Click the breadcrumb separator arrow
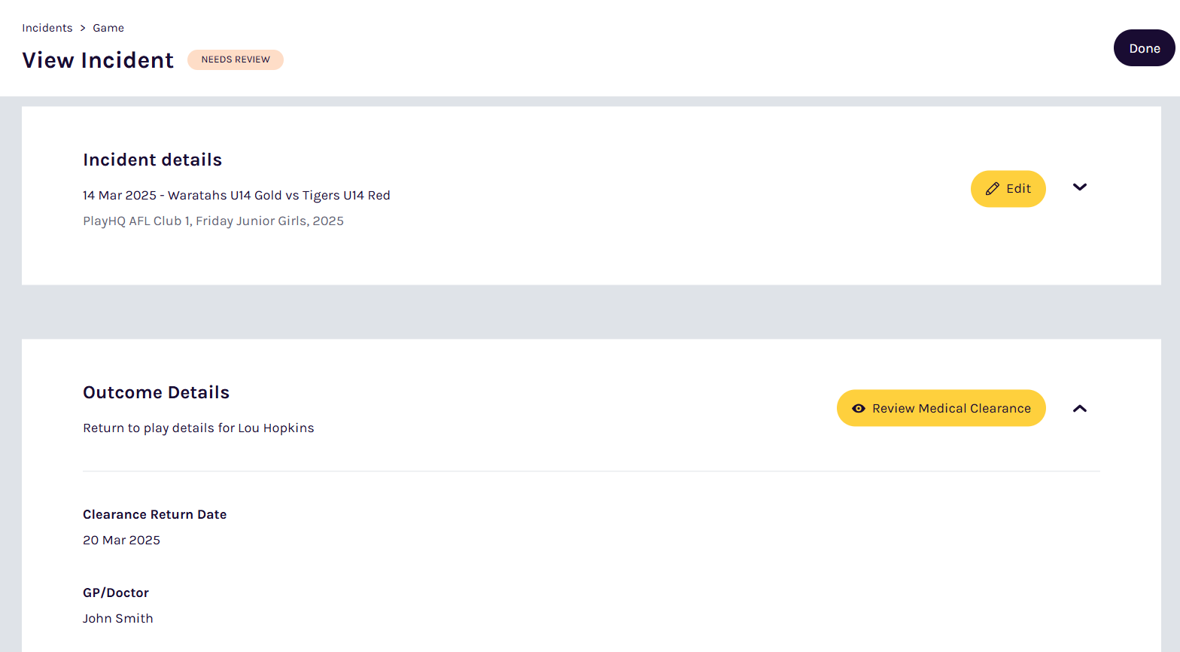This screenshot has width=1180, height=652. 83,28
